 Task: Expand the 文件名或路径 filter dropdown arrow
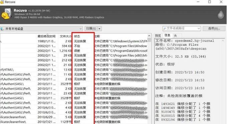point(199,28)
